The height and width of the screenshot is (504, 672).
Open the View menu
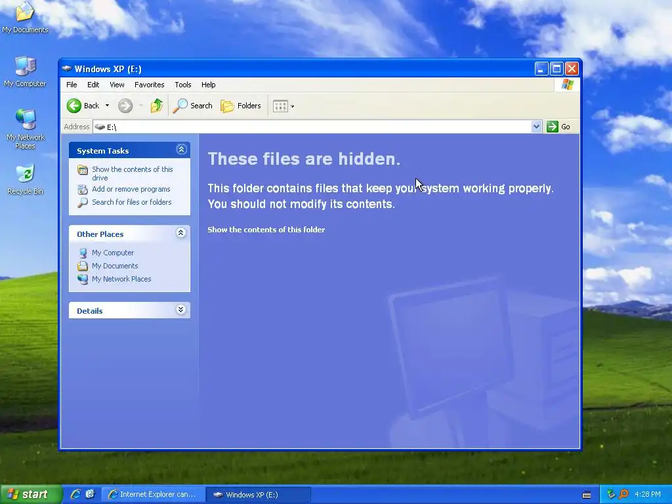(x=117, y=85)
